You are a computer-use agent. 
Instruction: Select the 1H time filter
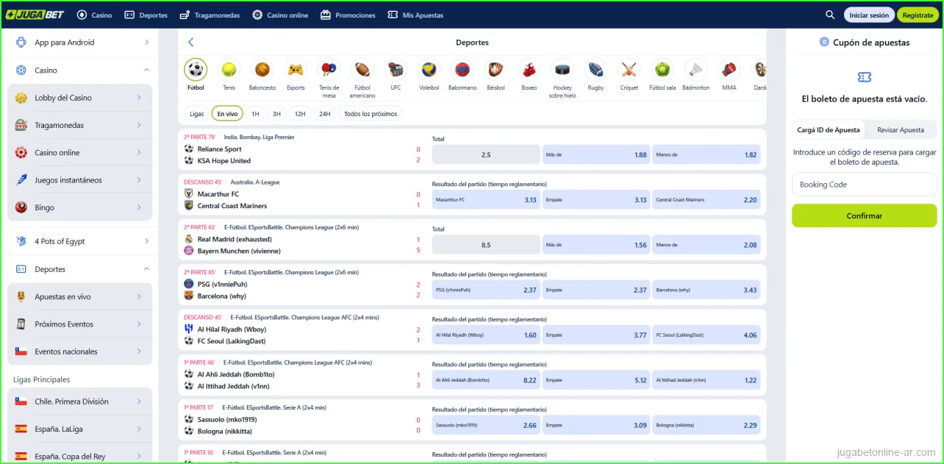tap(255, 114)
